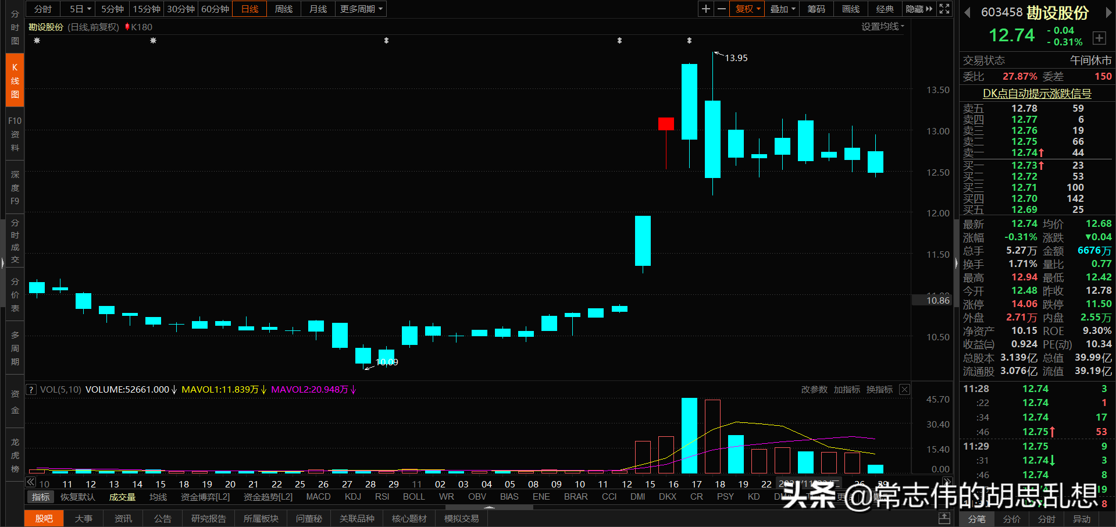Select the K线图 sidebar view
Screen dimensions: 1116x527
click(15, 80)
